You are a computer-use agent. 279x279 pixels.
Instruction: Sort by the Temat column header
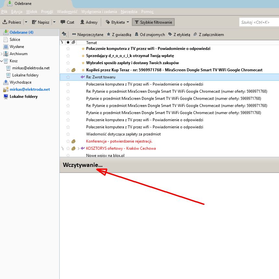click(91, 42)
